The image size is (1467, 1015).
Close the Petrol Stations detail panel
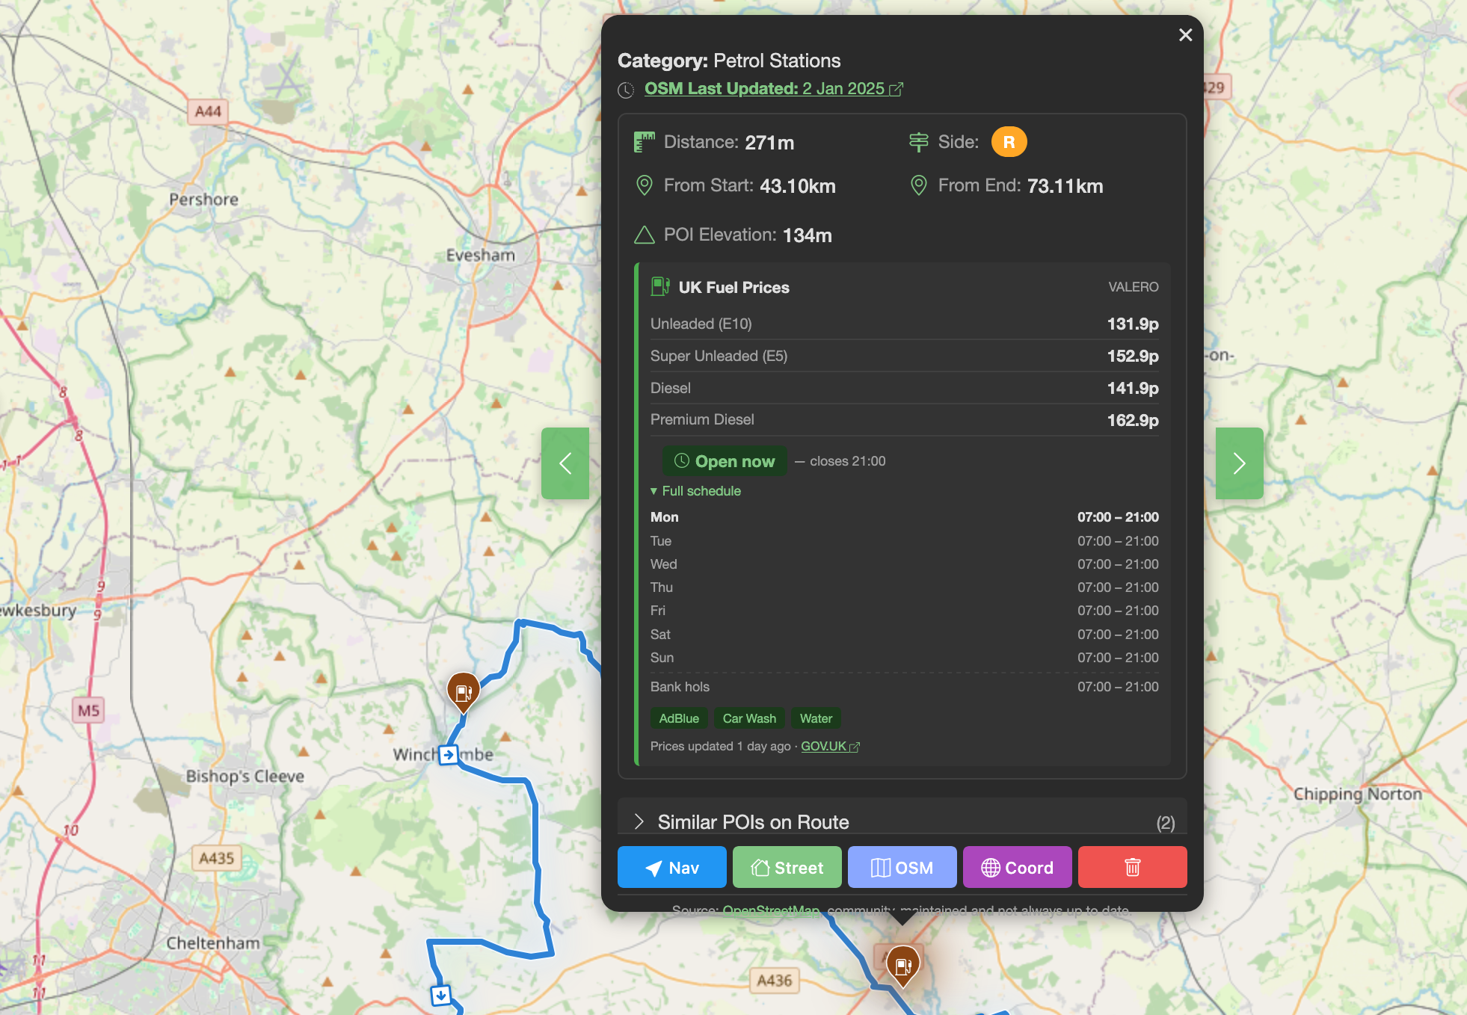1185,35
